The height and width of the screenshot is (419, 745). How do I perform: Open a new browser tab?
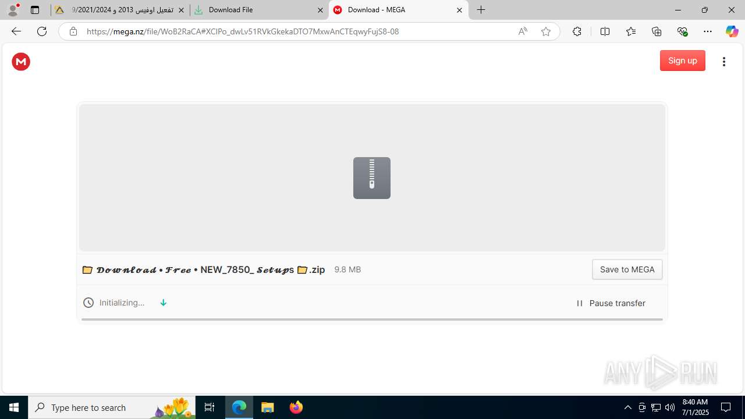481,10
